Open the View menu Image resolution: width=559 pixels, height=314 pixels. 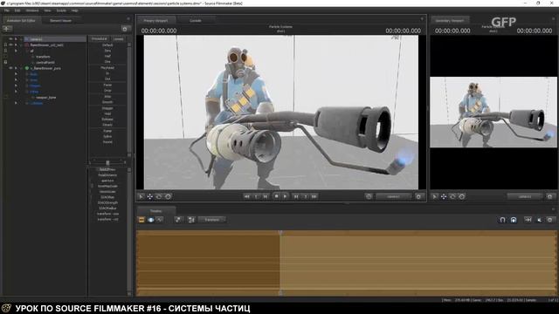47,10
